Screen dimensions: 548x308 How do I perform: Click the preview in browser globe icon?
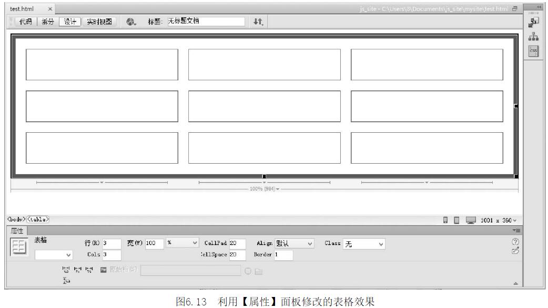[130, 22]
